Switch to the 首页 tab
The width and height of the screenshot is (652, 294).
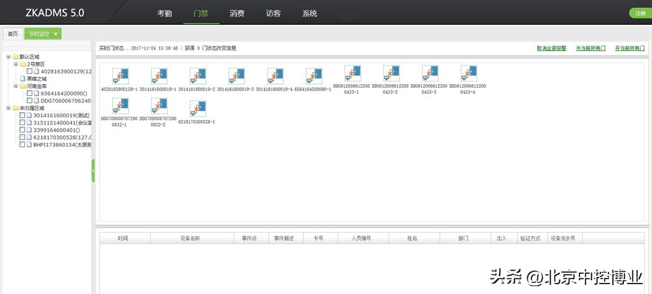(12, 33)
